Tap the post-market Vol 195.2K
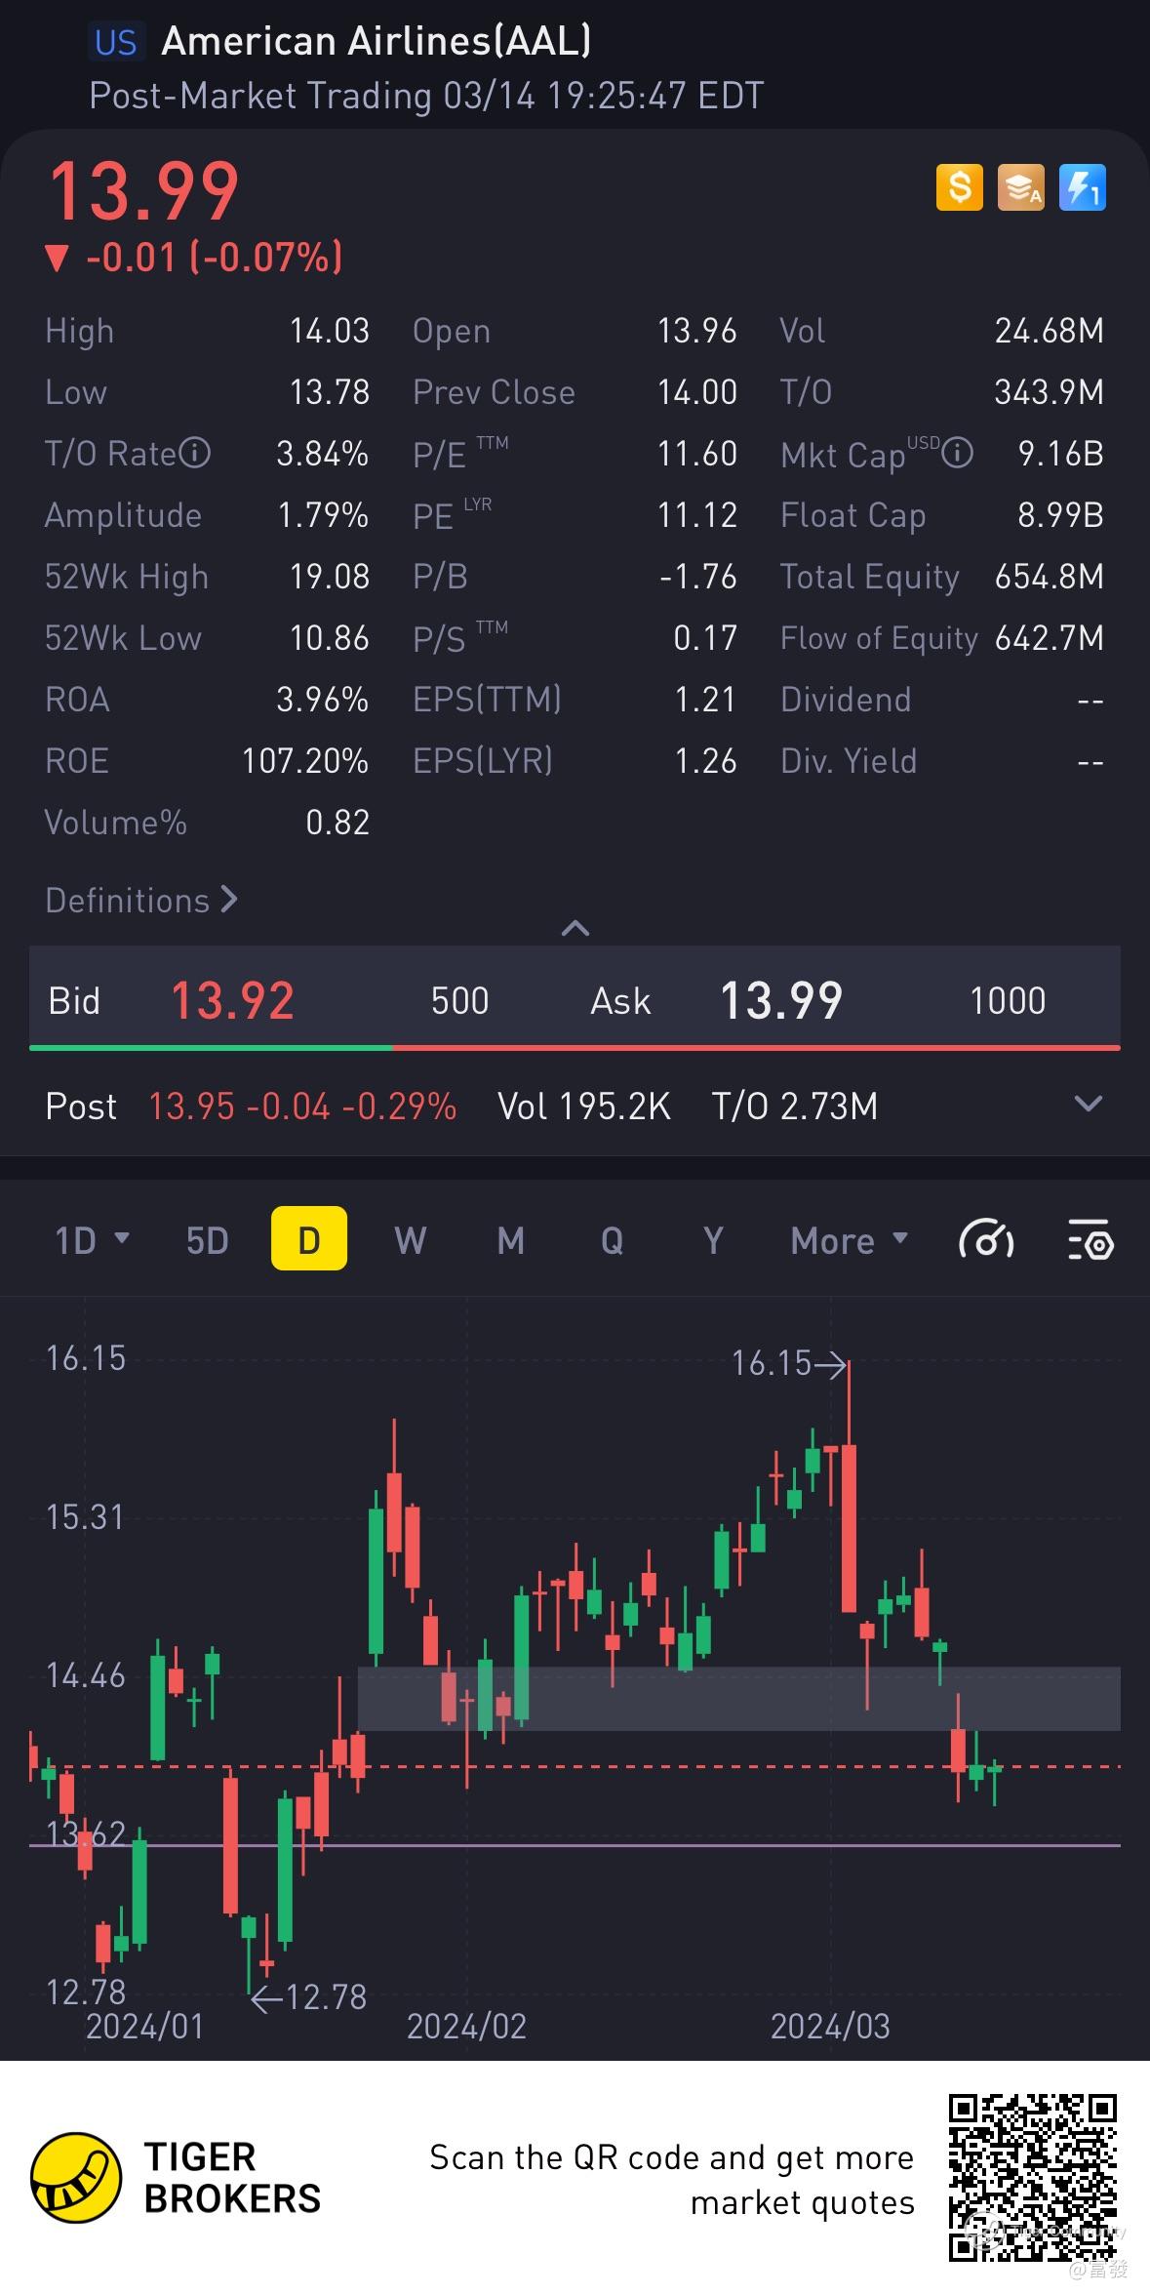1150x2295 pixels. pyautogui.click(x=584, y=1107)
